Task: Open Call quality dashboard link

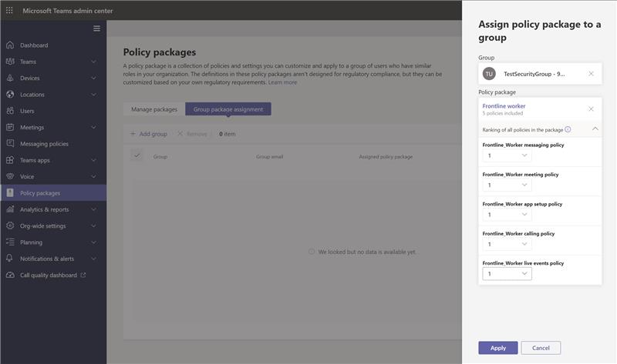Action: click(x=53, y=275)
